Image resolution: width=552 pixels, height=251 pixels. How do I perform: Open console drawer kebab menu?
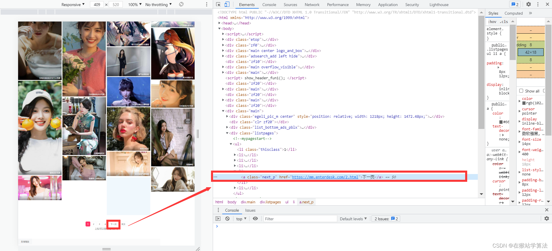coord(218,210)
